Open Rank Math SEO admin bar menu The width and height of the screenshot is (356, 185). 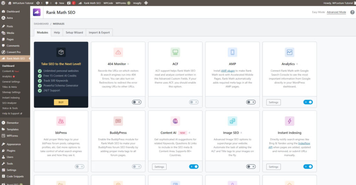(x=90, y=3)
